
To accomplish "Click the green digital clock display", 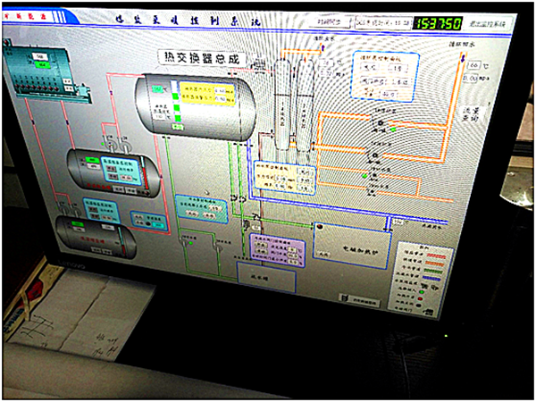I will coord(437,23).
